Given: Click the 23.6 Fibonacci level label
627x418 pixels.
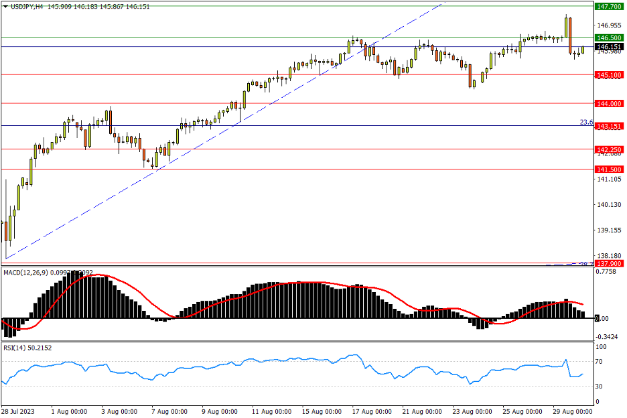Looking at the screenshot, I should point(585,122).
